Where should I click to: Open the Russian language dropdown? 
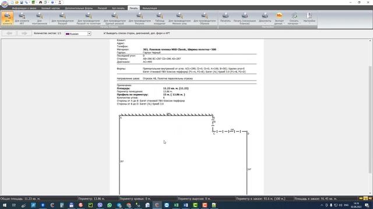click(78, 34)
